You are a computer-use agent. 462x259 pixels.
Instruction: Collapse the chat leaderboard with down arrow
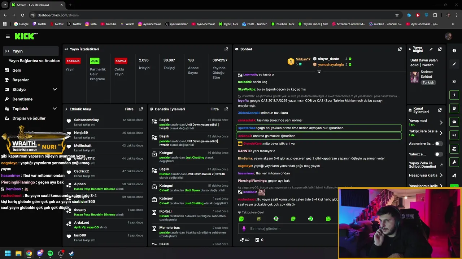pos(319,71)
